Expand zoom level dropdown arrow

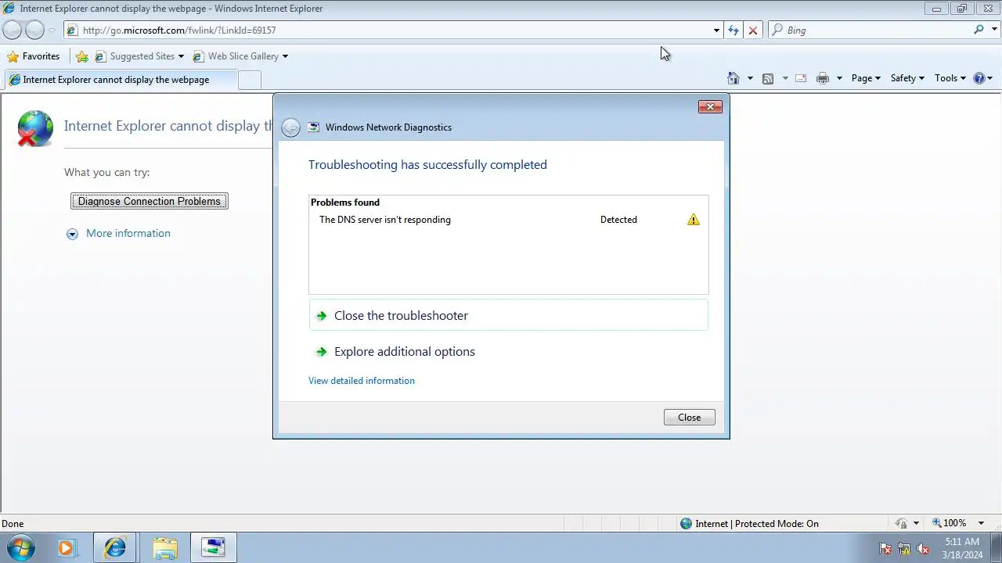click(x=981, y=523)
